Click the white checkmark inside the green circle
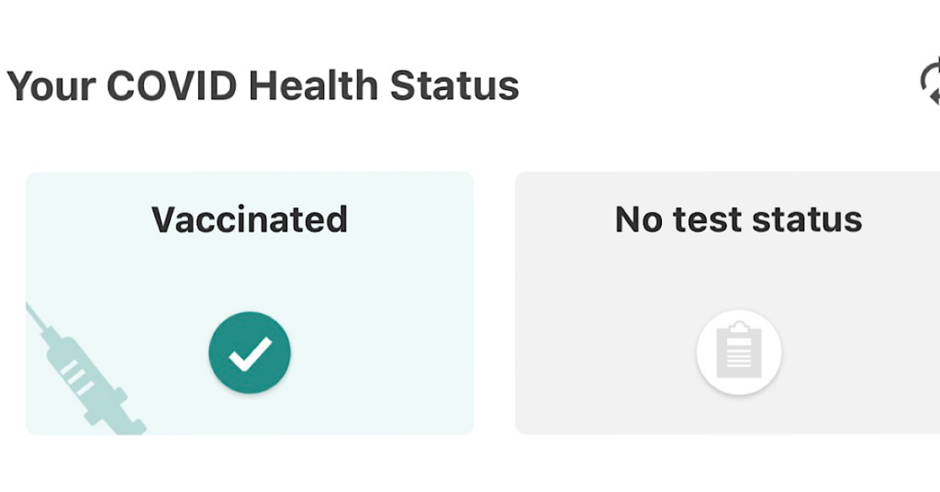Viewport: 940px width, 492px height. [x=251, y=353]
